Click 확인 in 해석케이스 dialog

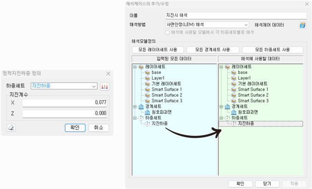[240, 184]
